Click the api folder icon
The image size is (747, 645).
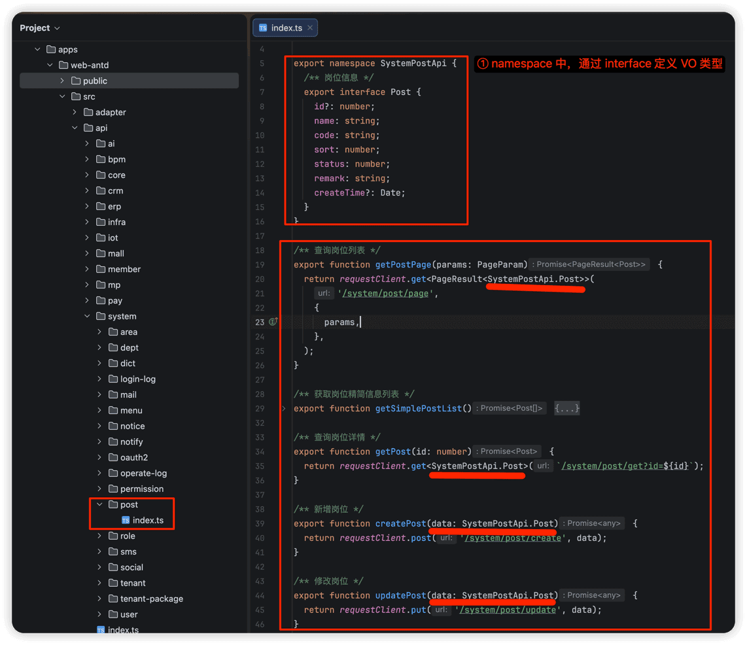pos(88,128)
